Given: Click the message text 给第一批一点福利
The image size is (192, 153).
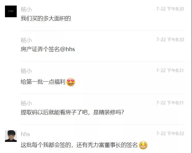Looking at the screenshot, I should (43, 82).
